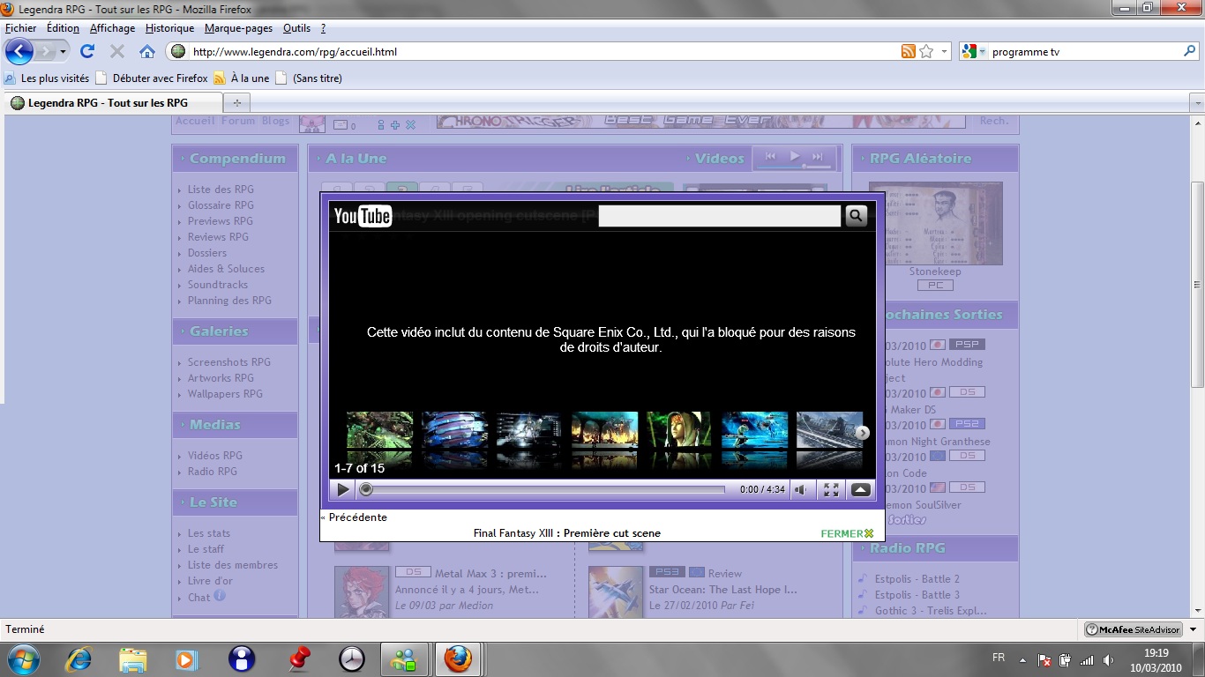Image resolution: width=1205 pixels, height=677 pixels.
Task: Open the Marque-pages menu
Action: tap(238, 28)
